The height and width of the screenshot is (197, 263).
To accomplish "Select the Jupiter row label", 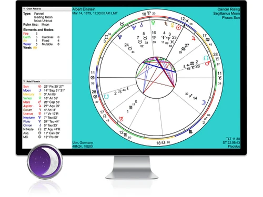I will 28,106.
